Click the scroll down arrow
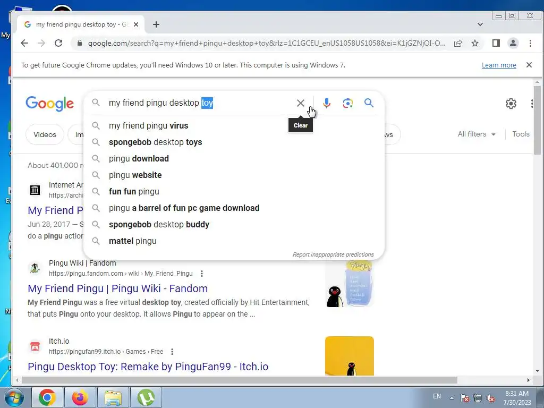 [538, 371]
